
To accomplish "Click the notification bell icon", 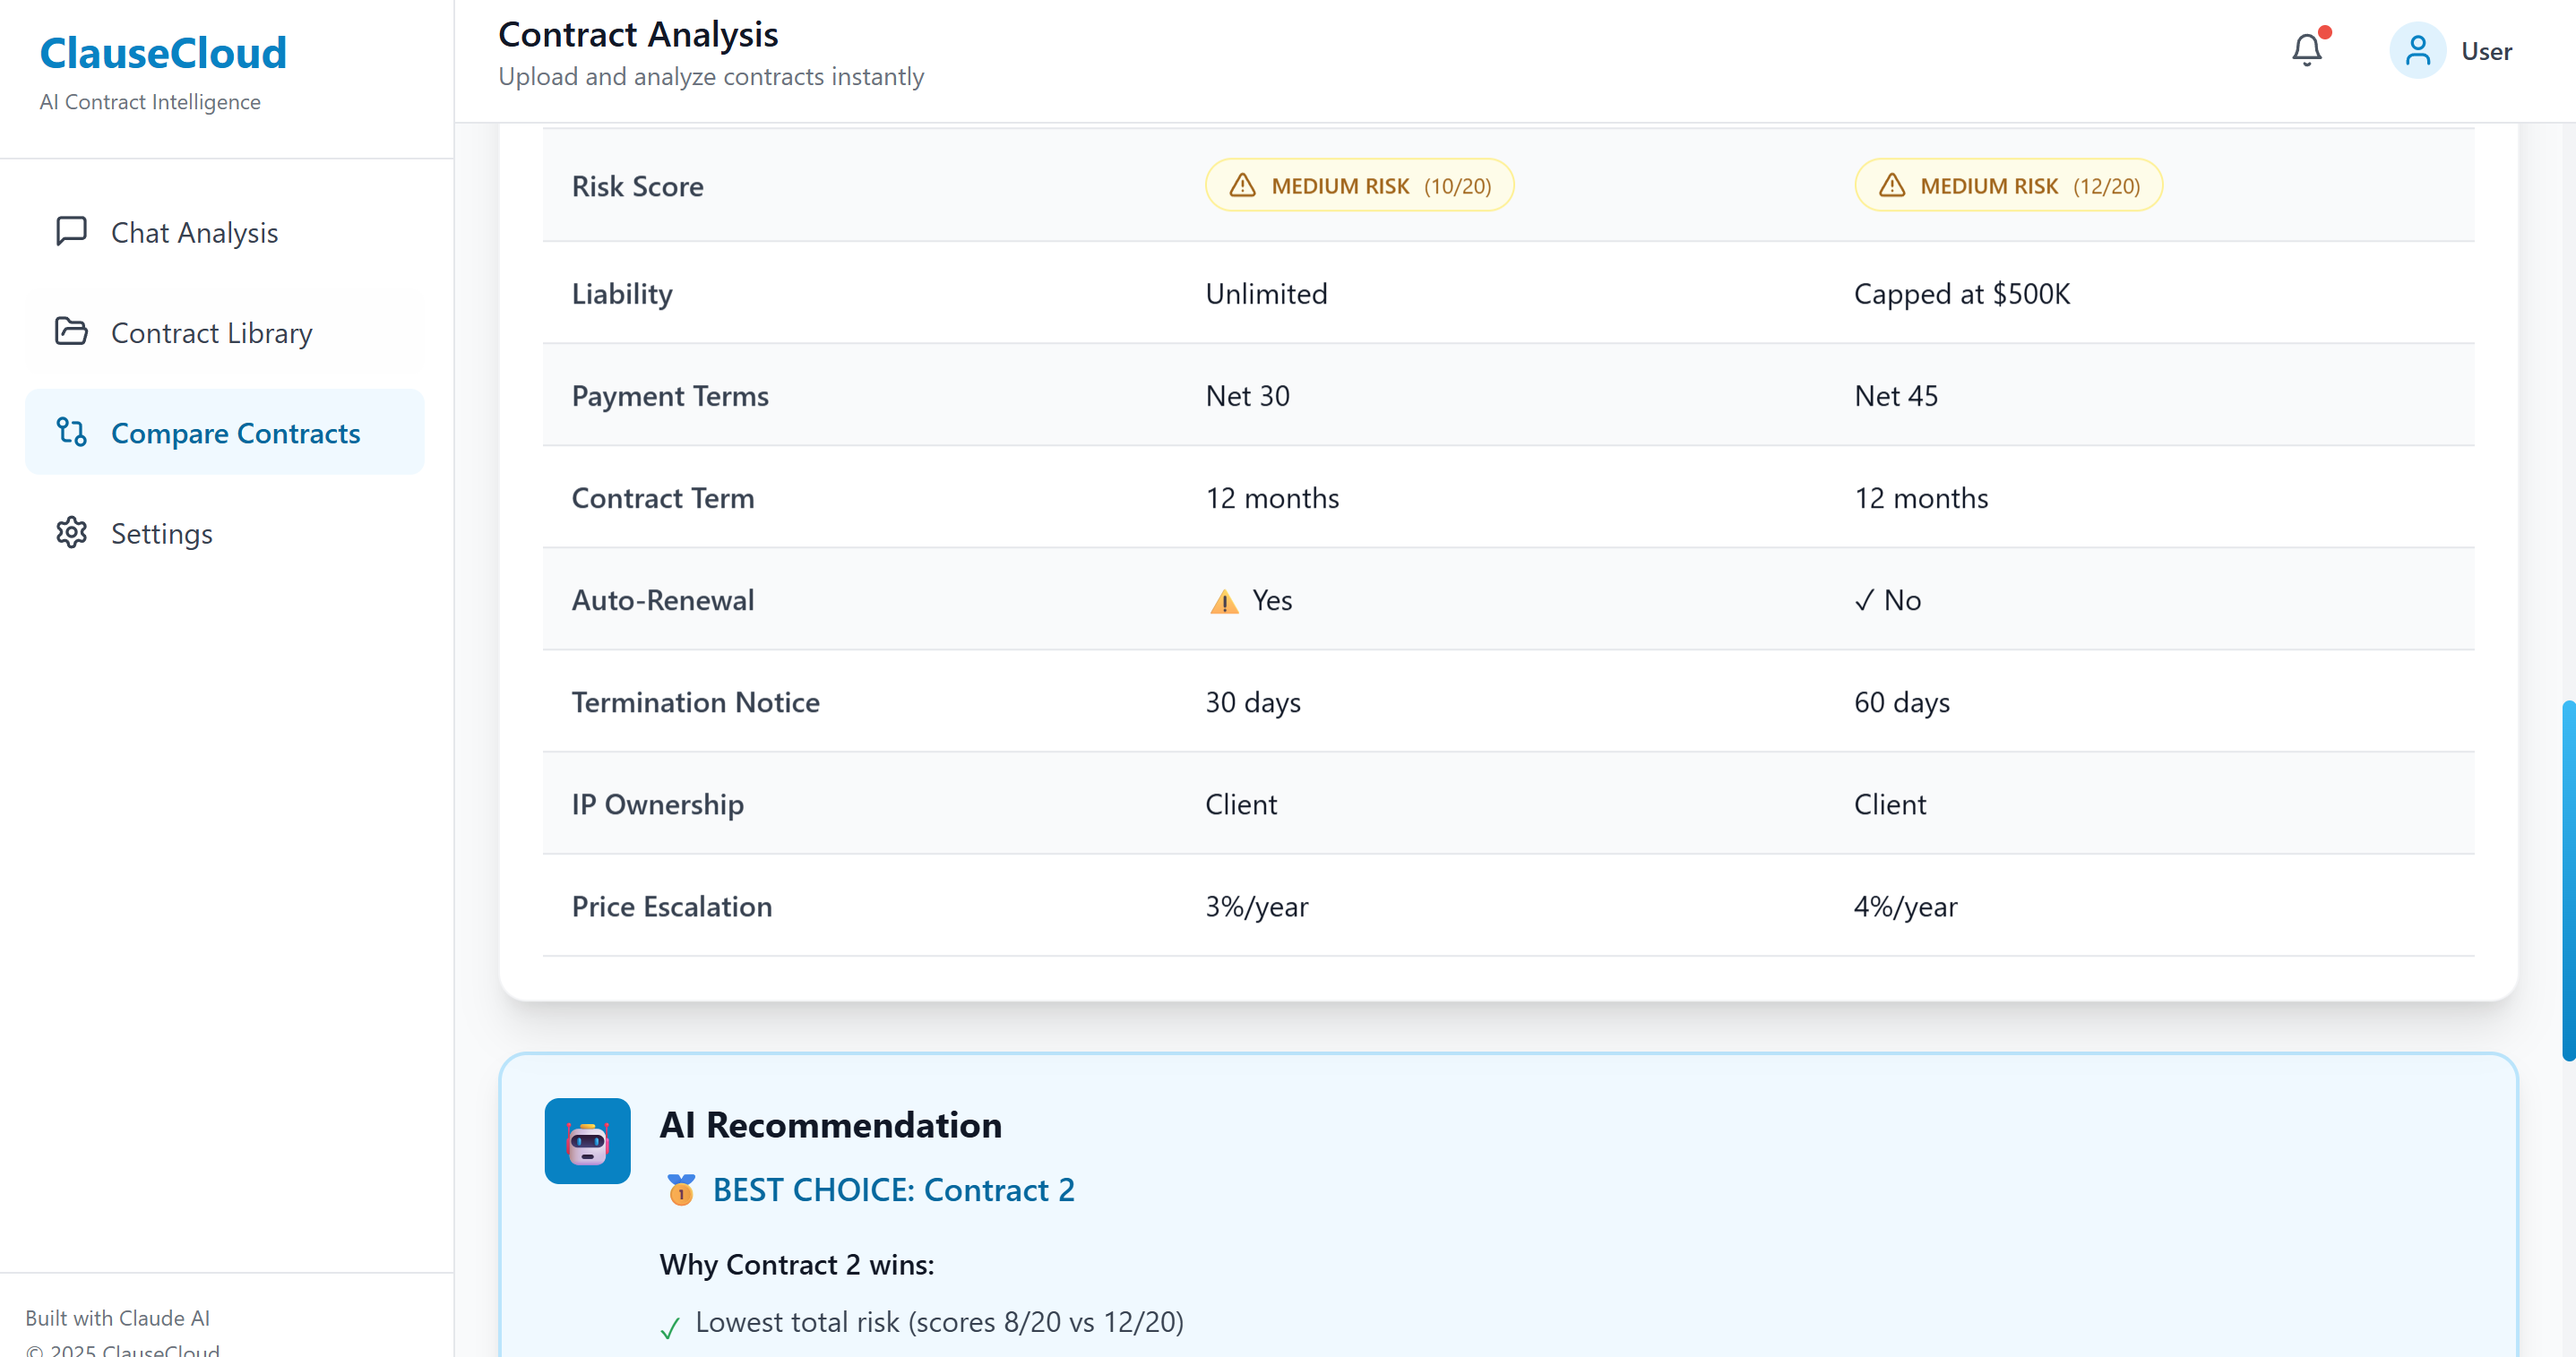I will coord(2306,50).
